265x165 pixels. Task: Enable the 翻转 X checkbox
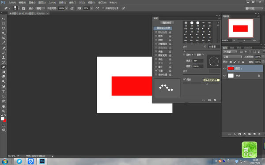click(x=184, y=55)
